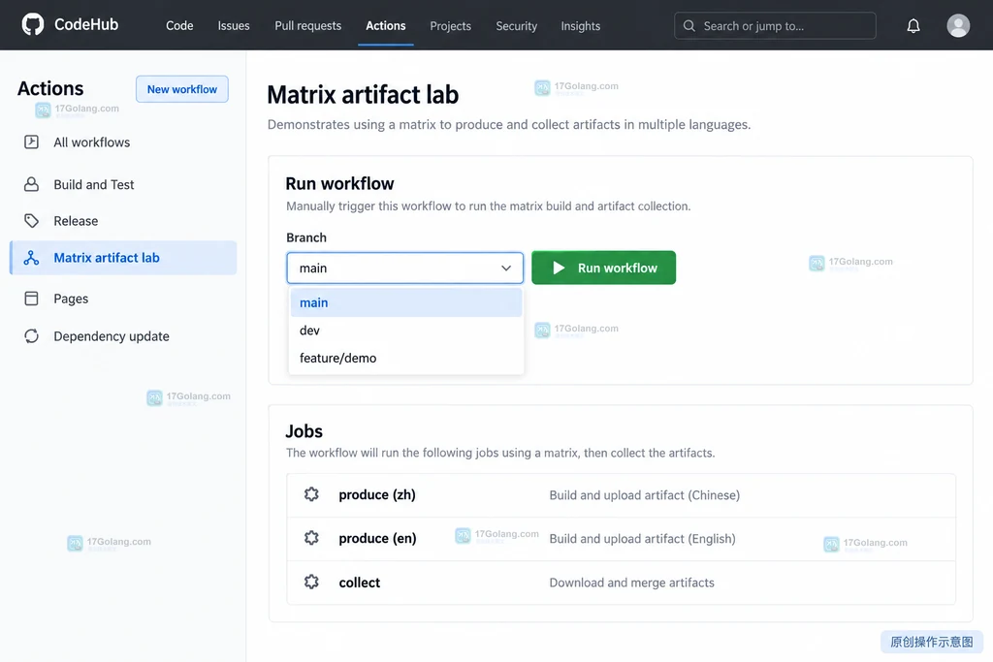Open the produce (en) job
993x662 pixels.
click(621, 539)
